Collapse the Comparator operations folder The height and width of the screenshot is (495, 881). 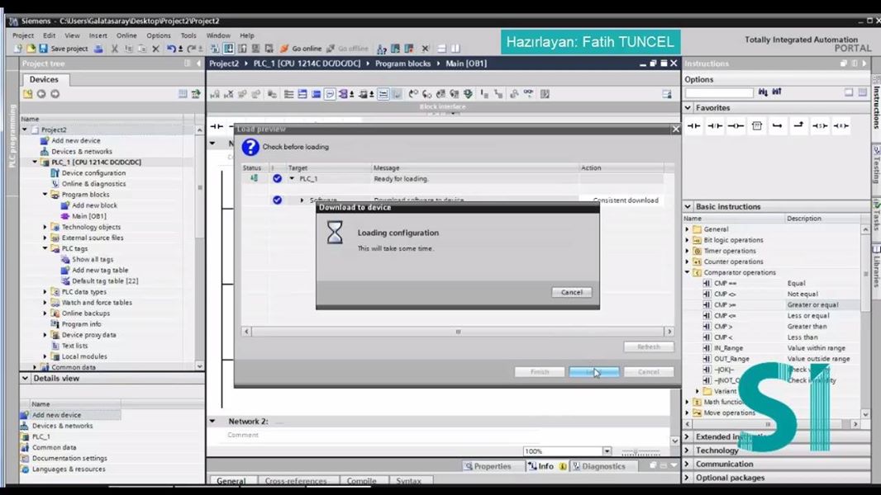[x=687, y=272]
